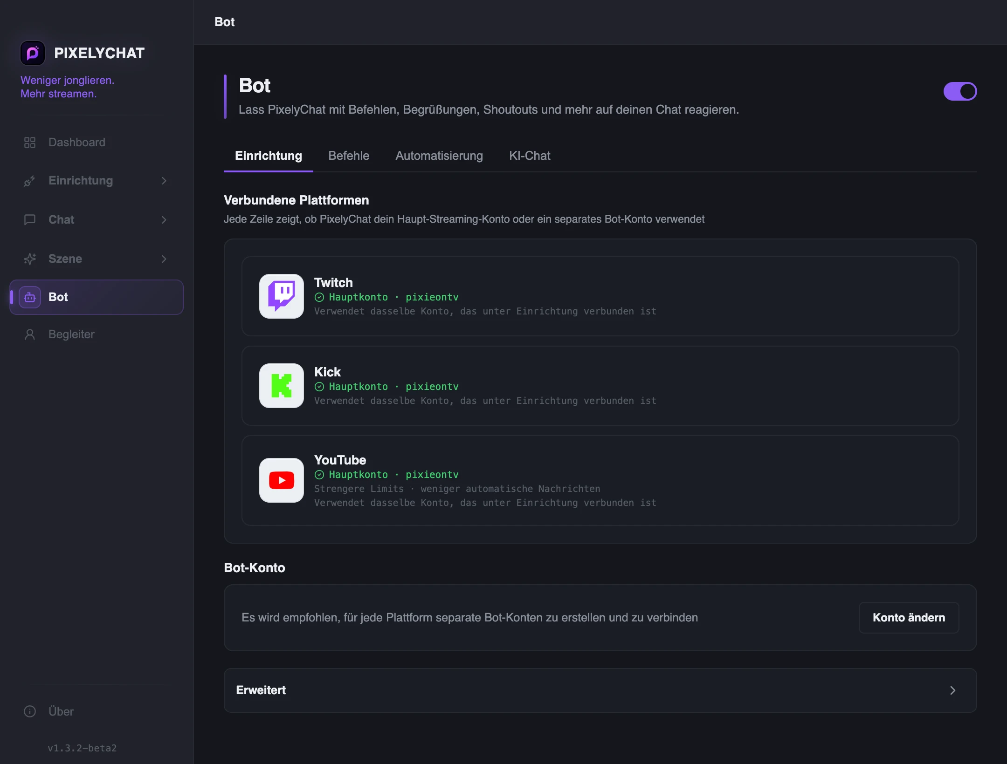Open Einrichtung label in the sidebar

[81, 181]
